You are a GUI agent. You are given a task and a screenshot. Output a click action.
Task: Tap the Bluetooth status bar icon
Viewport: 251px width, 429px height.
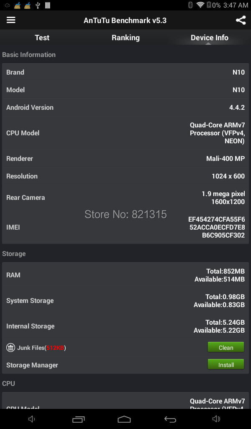click(x=190, y=5)
